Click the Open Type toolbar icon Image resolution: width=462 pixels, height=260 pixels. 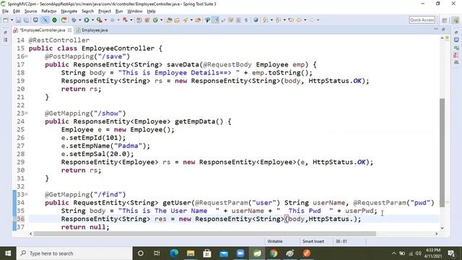pos(169,20)
